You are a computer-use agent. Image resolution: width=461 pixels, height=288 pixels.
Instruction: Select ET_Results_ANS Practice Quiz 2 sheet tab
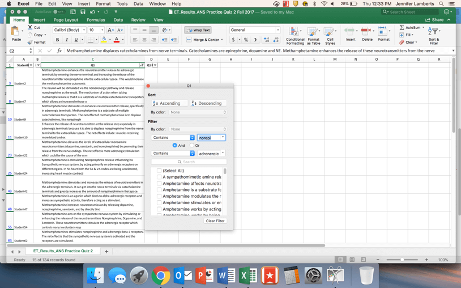point(63,251)
